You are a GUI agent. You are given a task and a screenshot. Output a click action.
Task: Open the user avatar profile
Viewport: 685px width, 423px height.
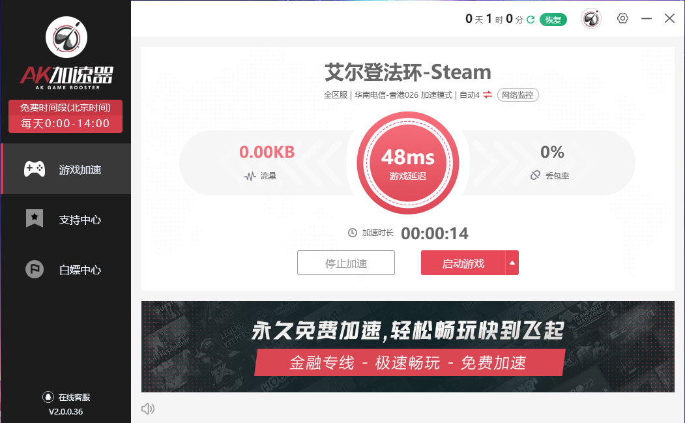point(591,19)
